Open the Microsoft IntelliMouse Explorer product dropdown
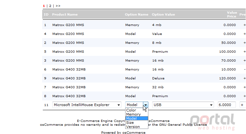The image size is (246, 134). (87, 105)
